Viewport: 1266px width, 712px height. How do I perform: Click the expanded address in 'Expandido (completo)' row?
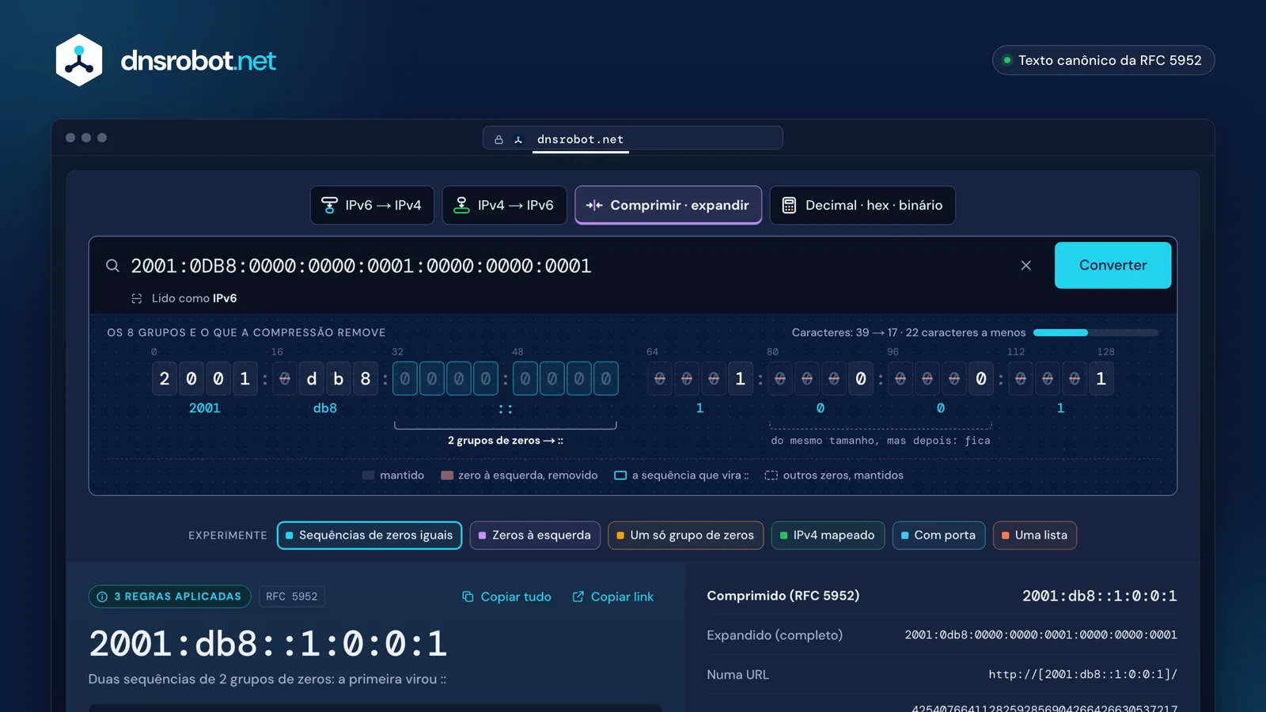click(1040, 635)
